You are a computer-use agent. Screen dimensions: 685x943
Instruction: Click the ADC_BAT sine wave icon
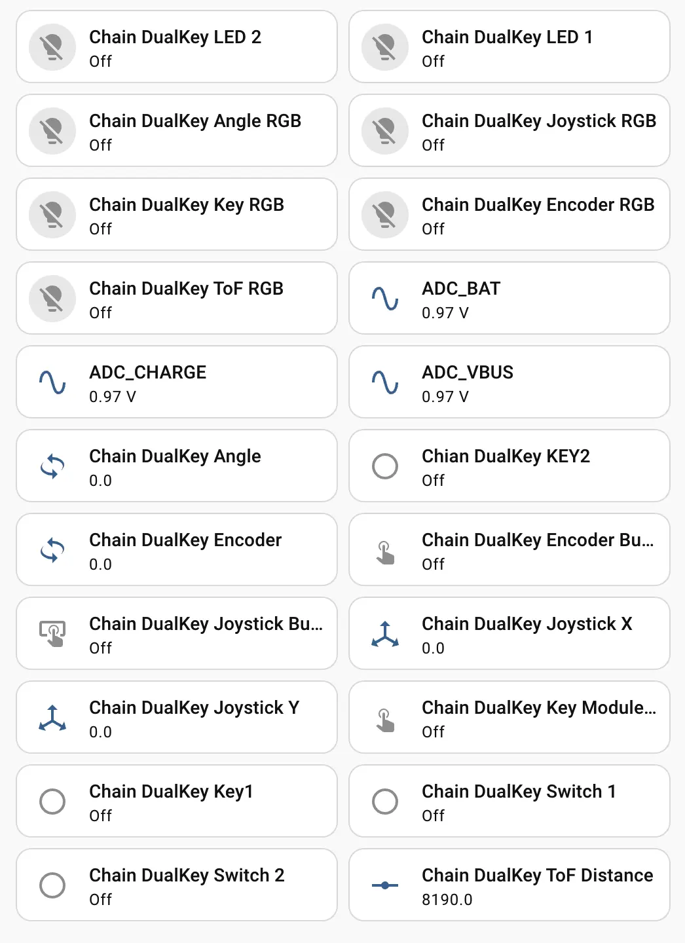pos(385,299)
